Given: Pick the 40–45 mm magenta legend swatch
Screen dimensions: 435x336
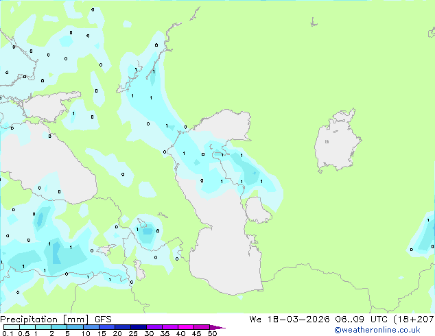Looking at the screenshot, I should [186, 327].
